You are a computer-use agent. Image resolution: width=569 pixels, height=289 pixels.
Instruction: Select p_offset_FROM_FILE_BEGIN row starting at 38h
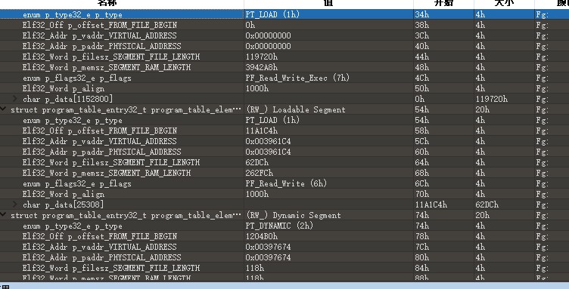tap(284, 25)
